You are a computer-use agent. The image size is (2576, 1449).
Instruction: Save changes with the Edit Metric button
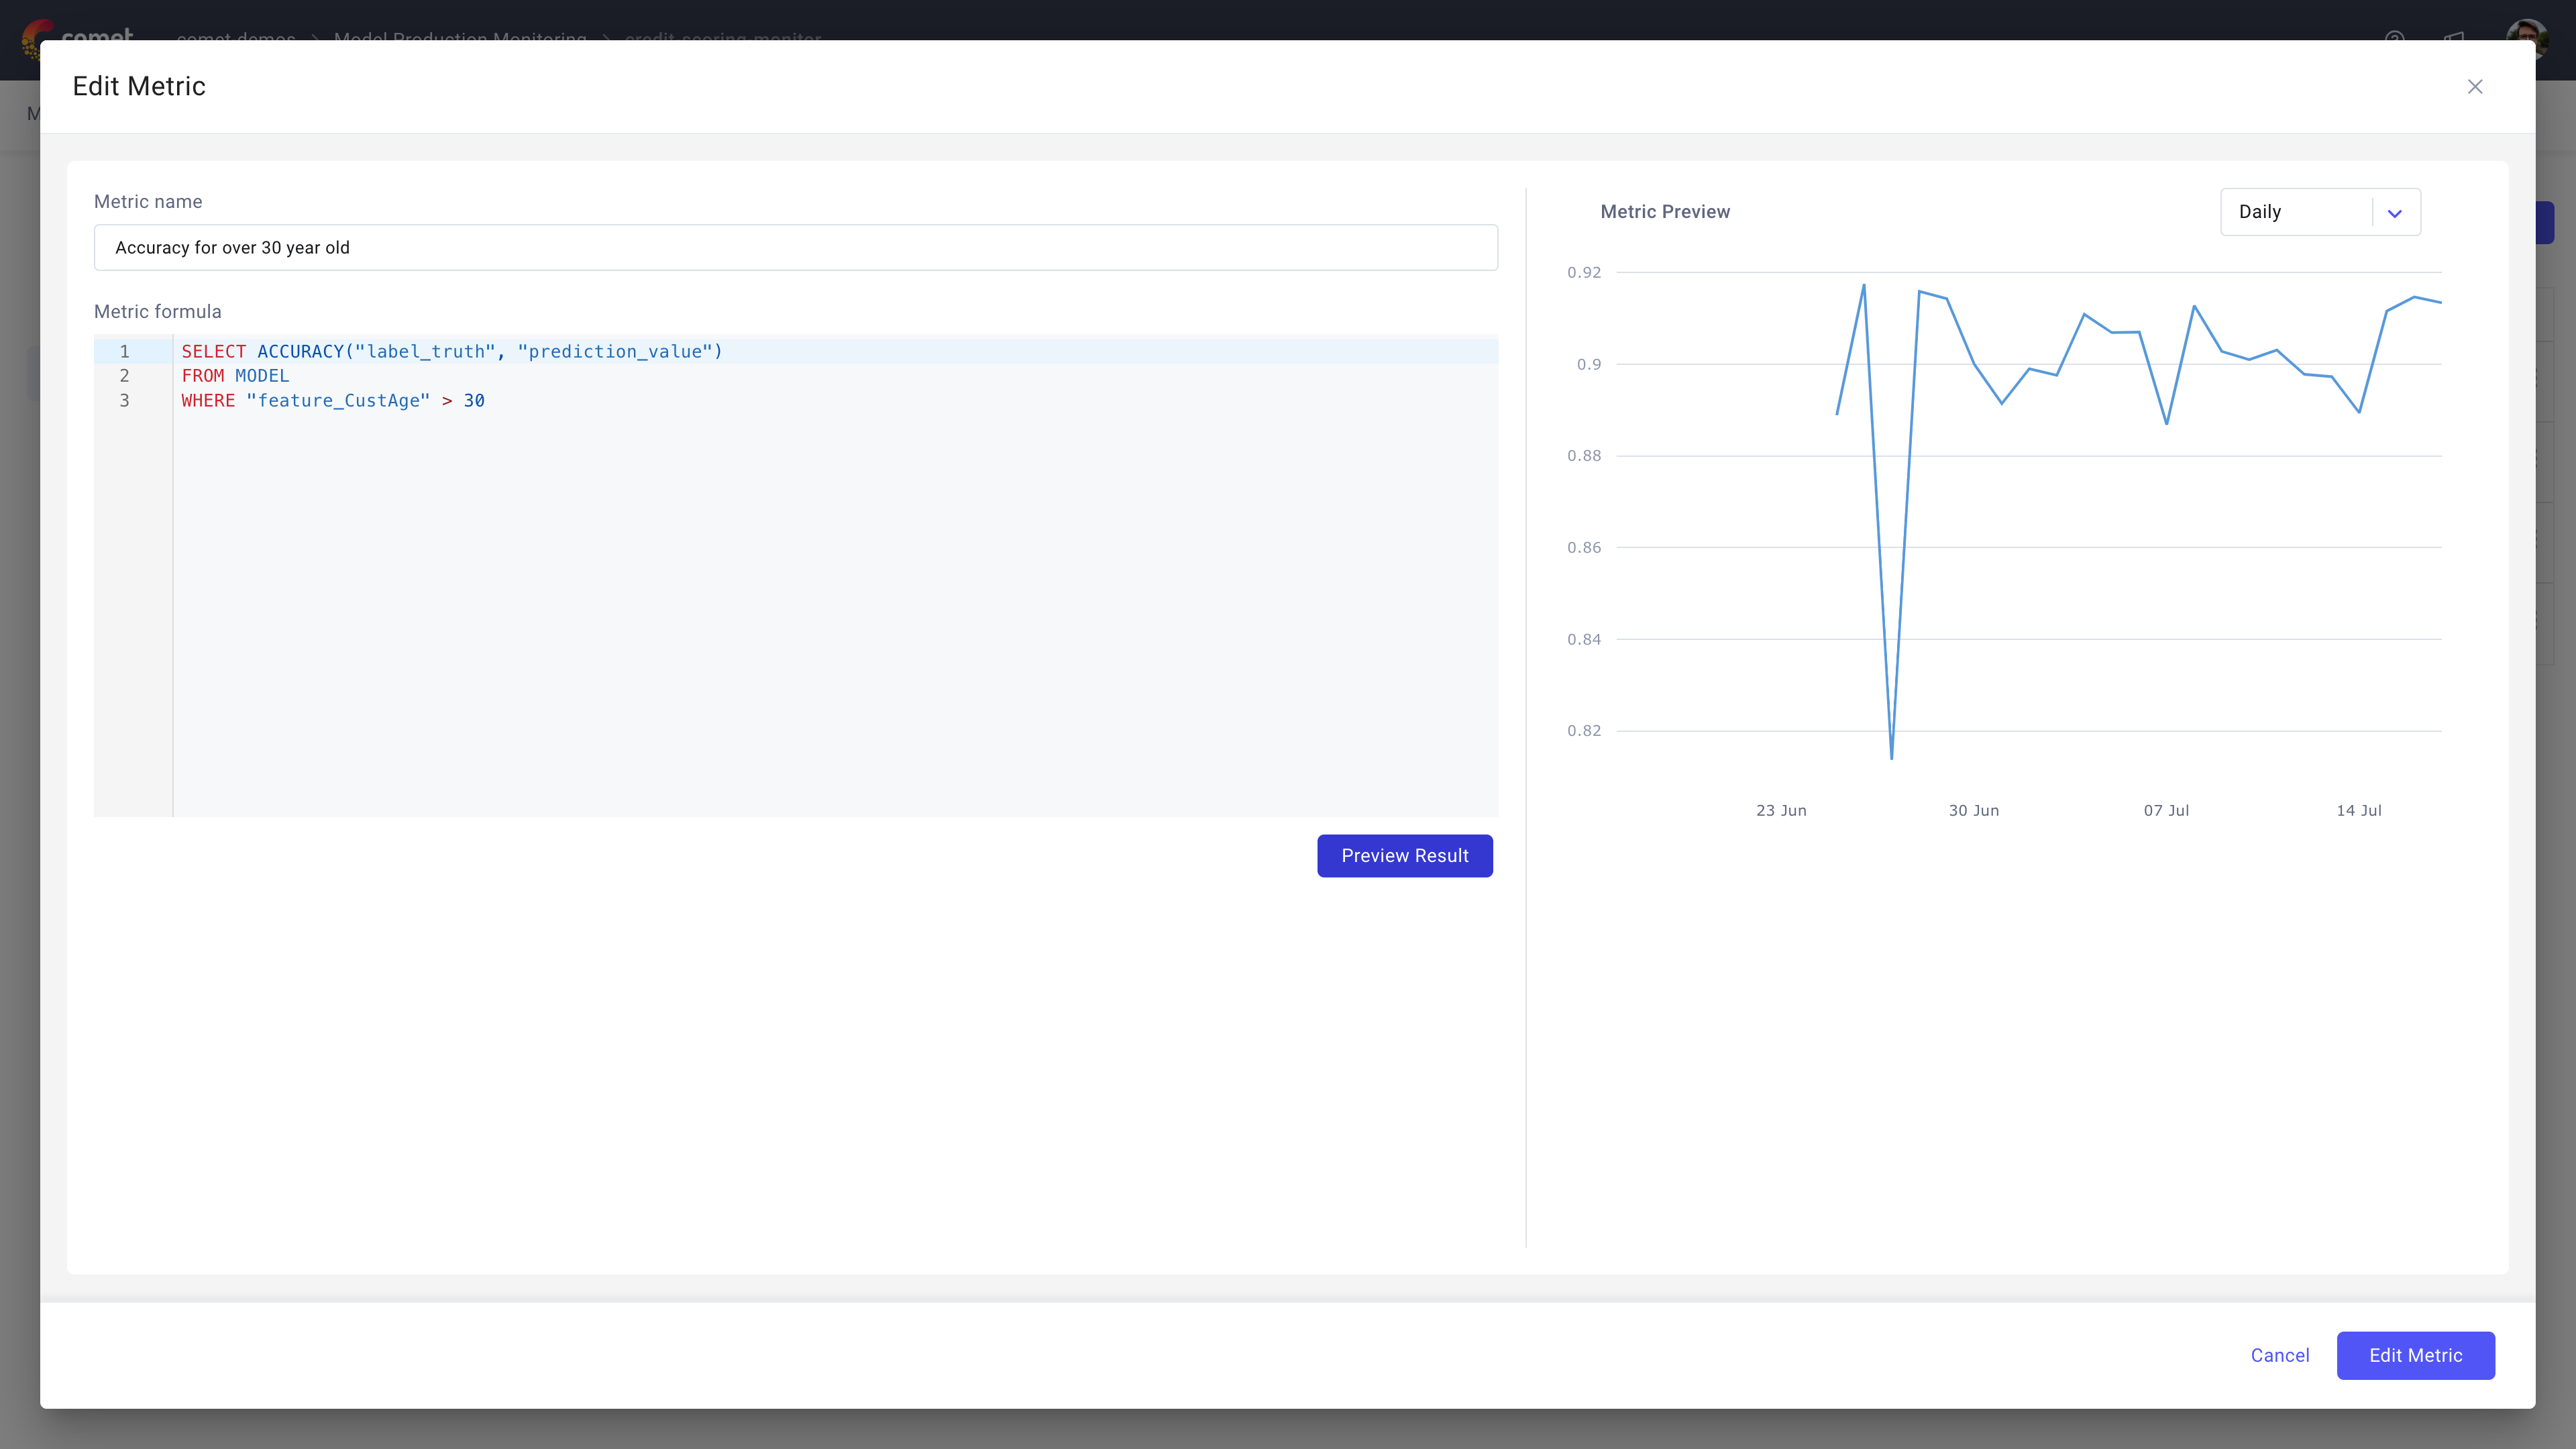2416,1355
